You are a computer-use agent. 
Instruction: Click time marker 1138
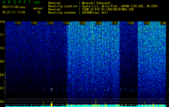click(131, 23)
